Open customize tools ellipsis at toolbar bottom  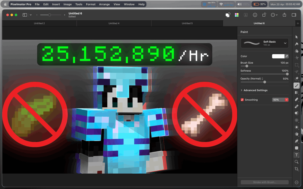[x=297, y=182]
